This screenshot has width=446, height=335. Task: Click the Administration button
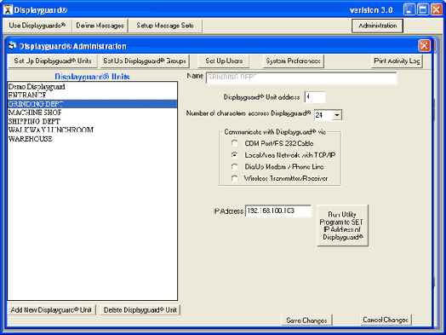(377, 26)
